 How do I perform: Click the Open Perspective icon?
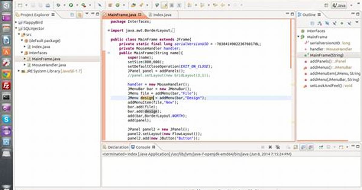326,5
